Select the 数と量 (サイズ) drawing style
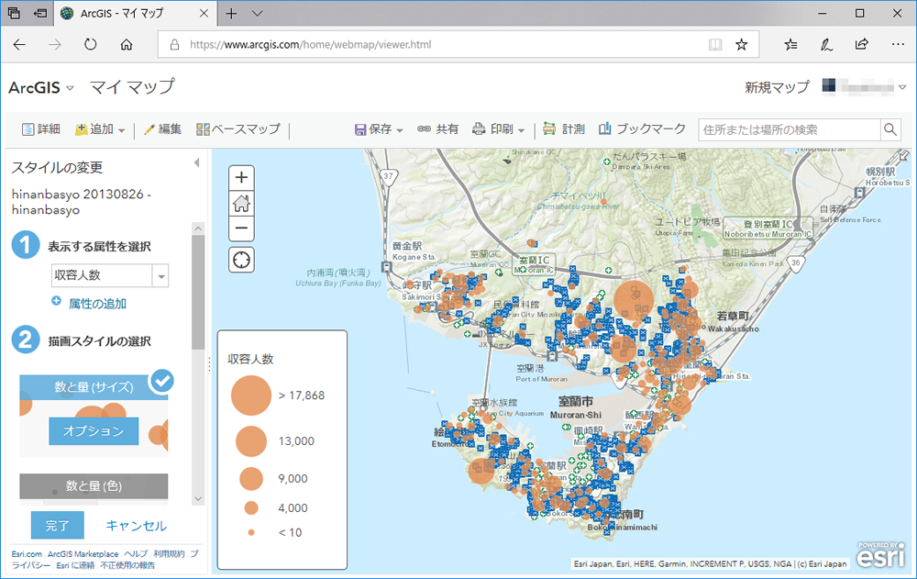The image size is (917, 579). pyautogui.click(x=94, y=387)
